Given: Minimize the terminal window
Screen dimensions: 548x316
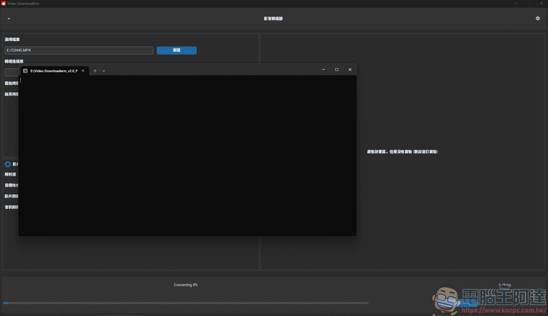Looking at the screenshot, I should coord(324,70).
